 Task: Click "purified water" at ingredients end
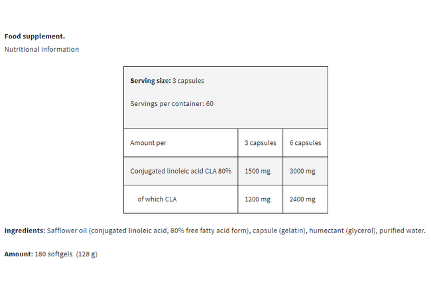pos(400,230)
